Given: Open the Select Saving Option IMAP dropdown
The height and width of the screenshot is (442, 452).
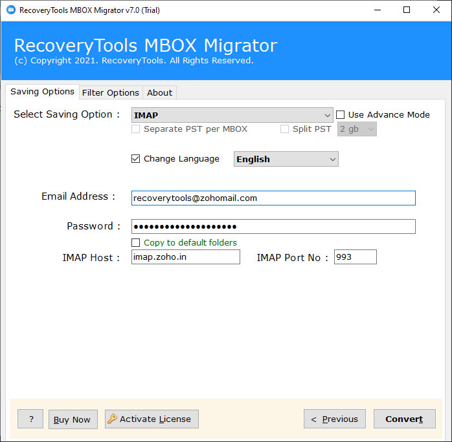Looking at the screenshot, I should tap(232, 115).
